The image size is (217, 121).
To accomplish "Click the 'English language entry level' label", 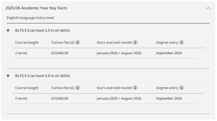I will point(30,18).
